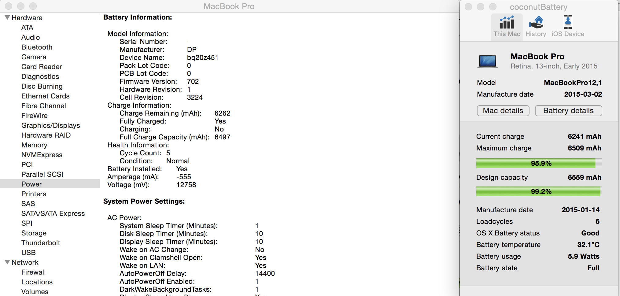Select Disc Burning in the sidebar
620x296 pixels.
[x=42, y=86]
